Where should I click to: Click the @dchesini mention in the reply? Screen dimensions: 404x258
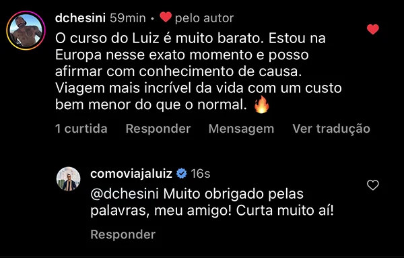click(125, 194)
